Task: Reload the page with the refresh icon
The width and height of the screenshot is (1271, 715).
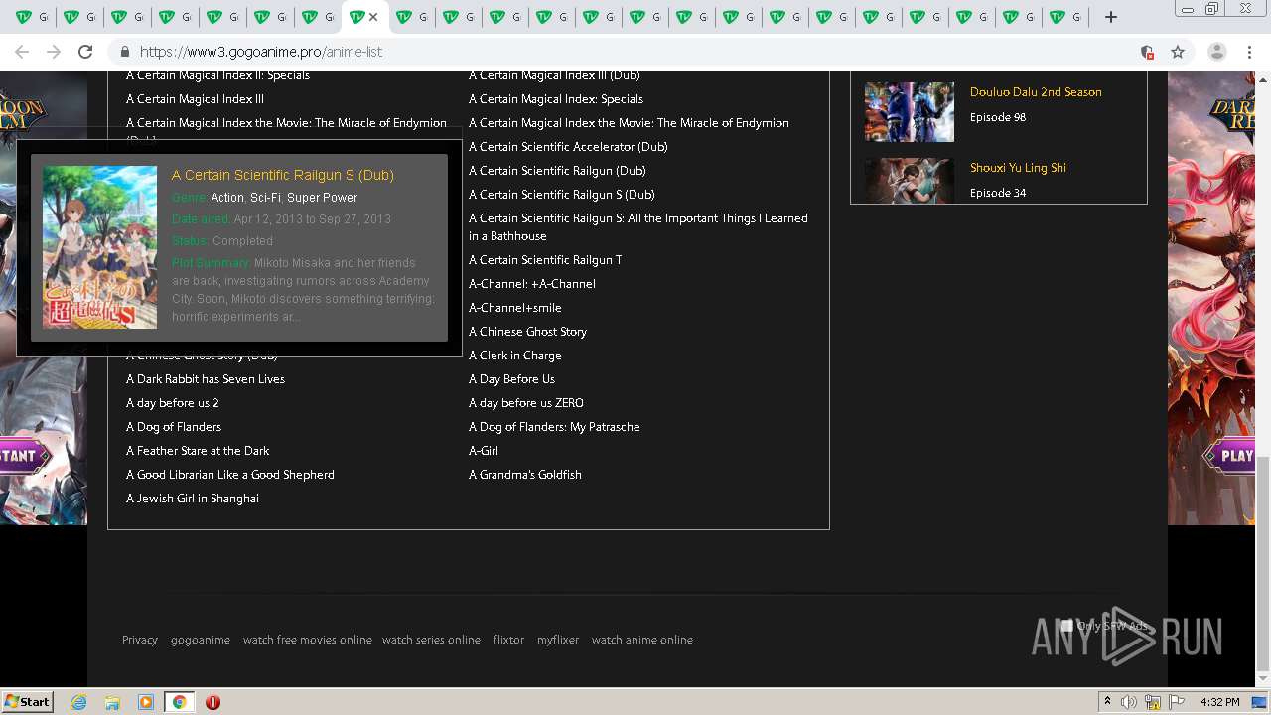Action: point(85,52)
